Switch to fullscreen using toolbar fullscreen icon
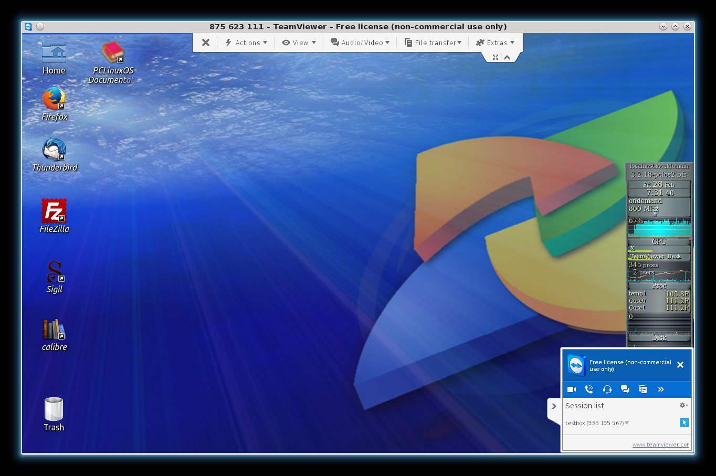 click(496, 57)
